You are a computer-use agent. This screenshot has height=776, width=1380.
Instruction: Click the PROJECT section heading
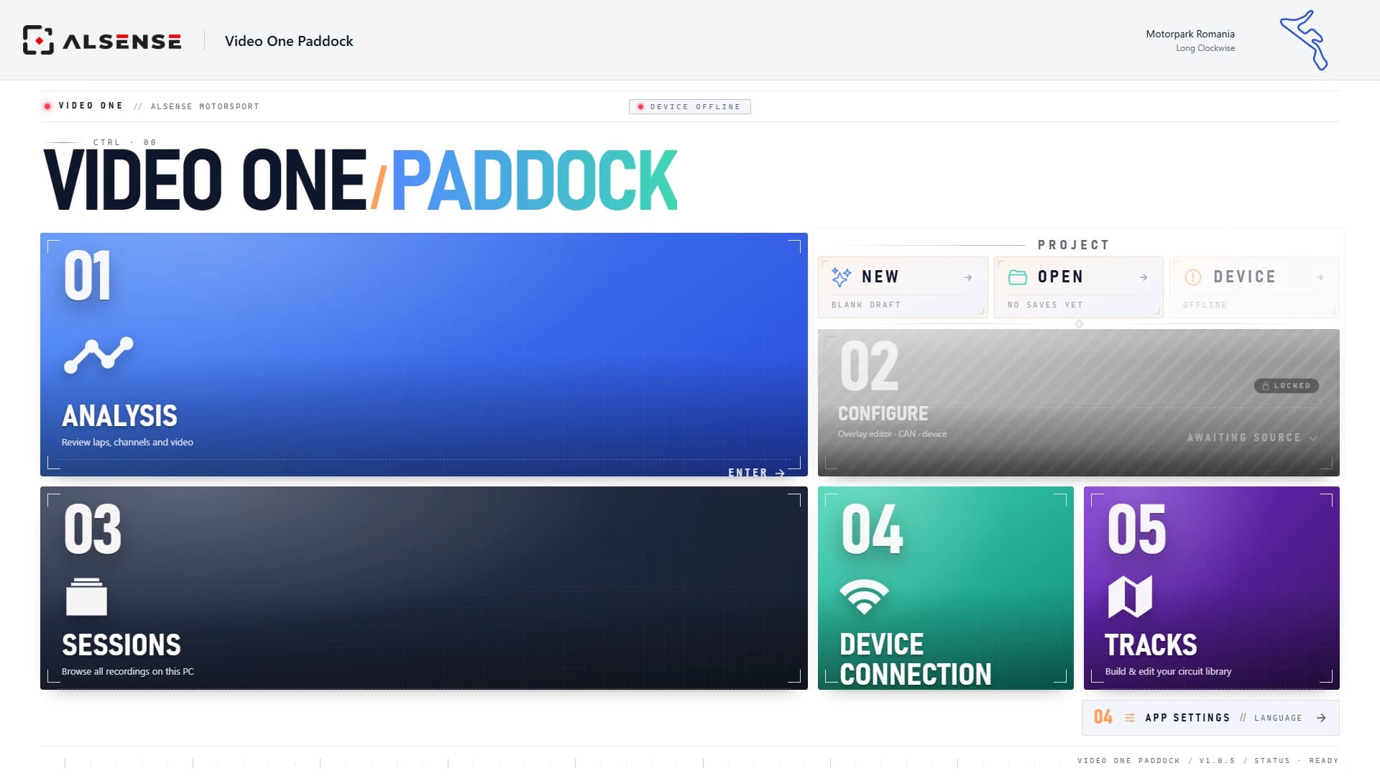[1074, 245]
